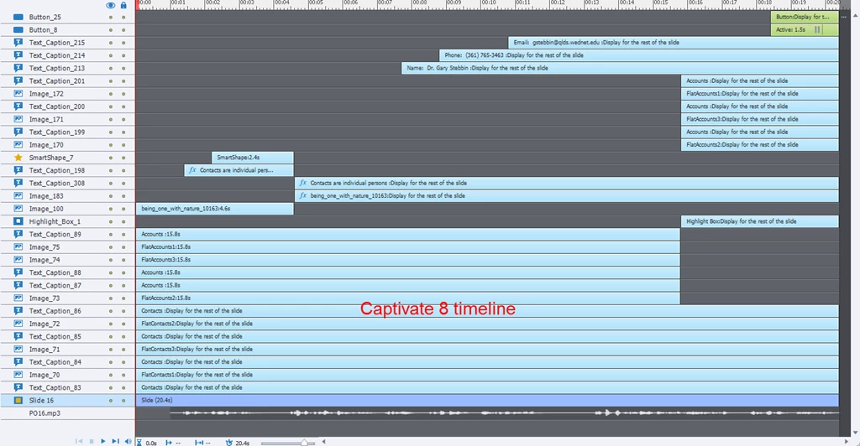Click the hourglass elapsed time icon
The image size is (860, 446).
pyautogui.click(x=139, y=442)
